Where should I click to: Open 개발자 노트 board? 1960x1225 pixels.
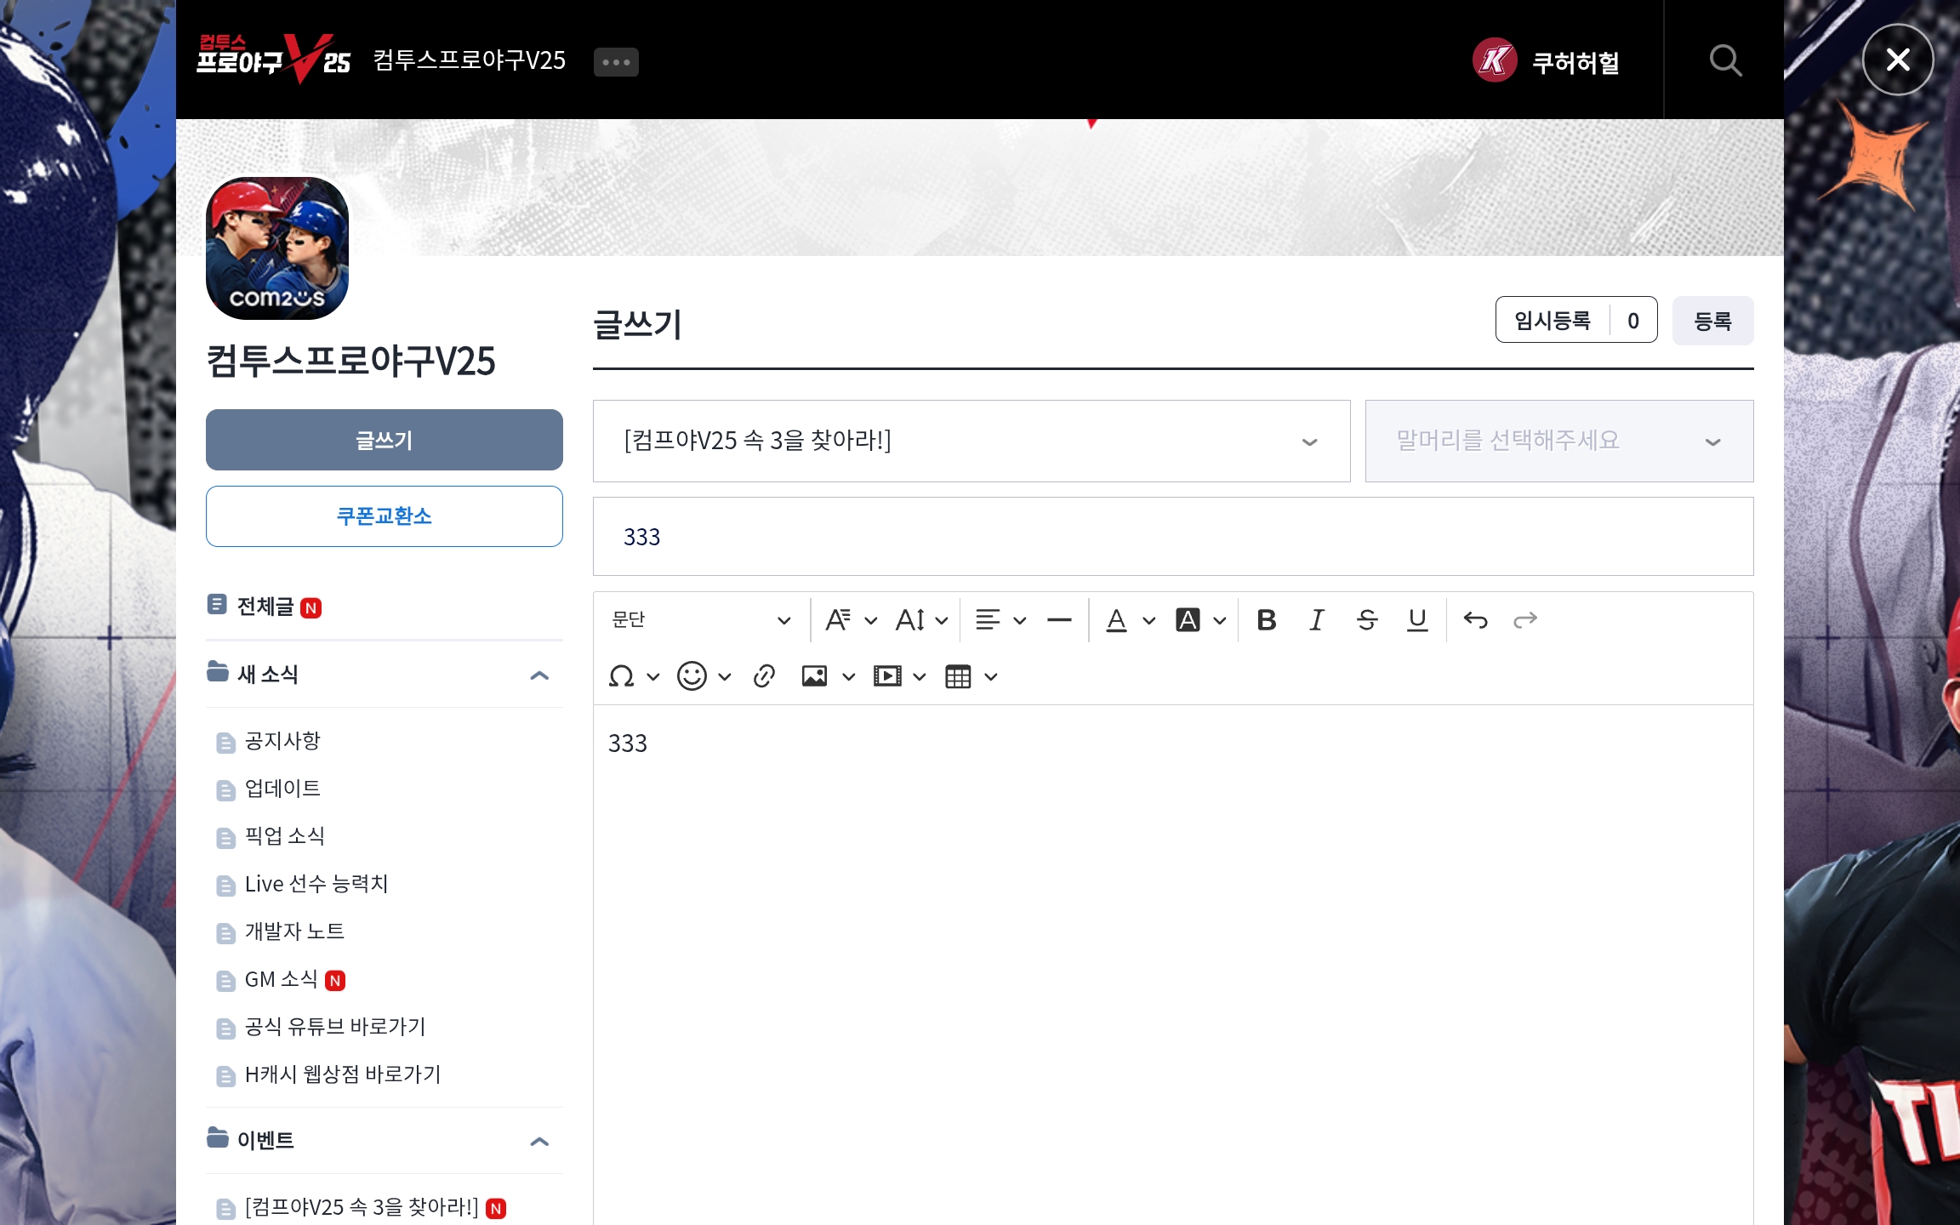pyautogui.click(x=294, y=932)
